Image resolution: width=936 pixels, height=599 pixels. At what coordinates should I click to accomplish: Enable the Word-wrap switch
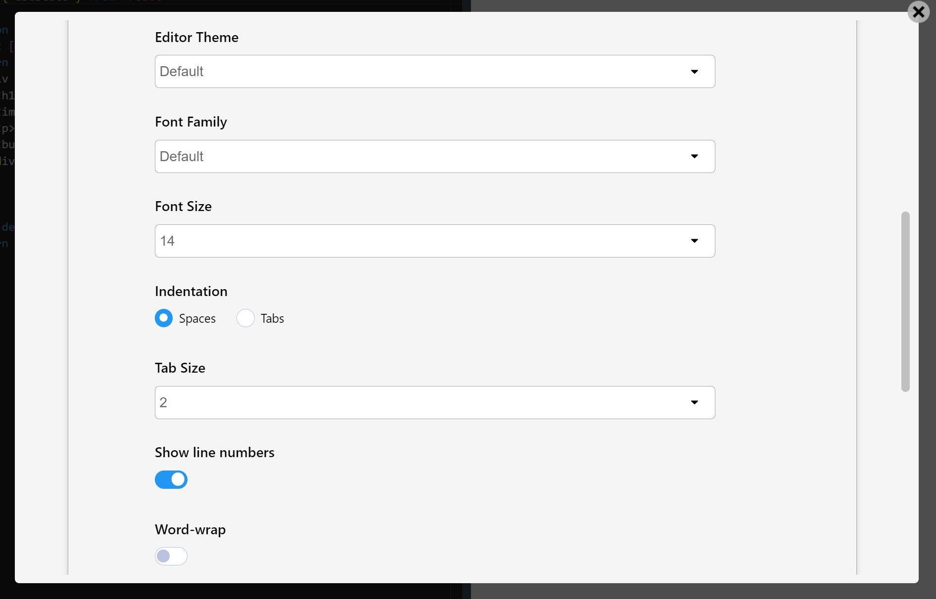click(x=171, y=556)
